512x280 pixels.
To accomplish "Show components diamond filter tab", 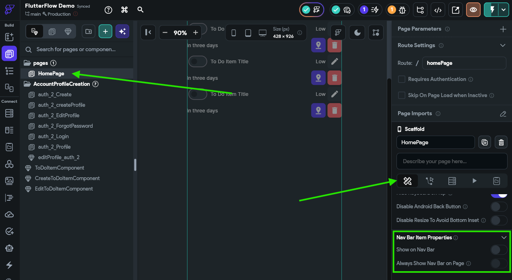I will tap(68, 31).
